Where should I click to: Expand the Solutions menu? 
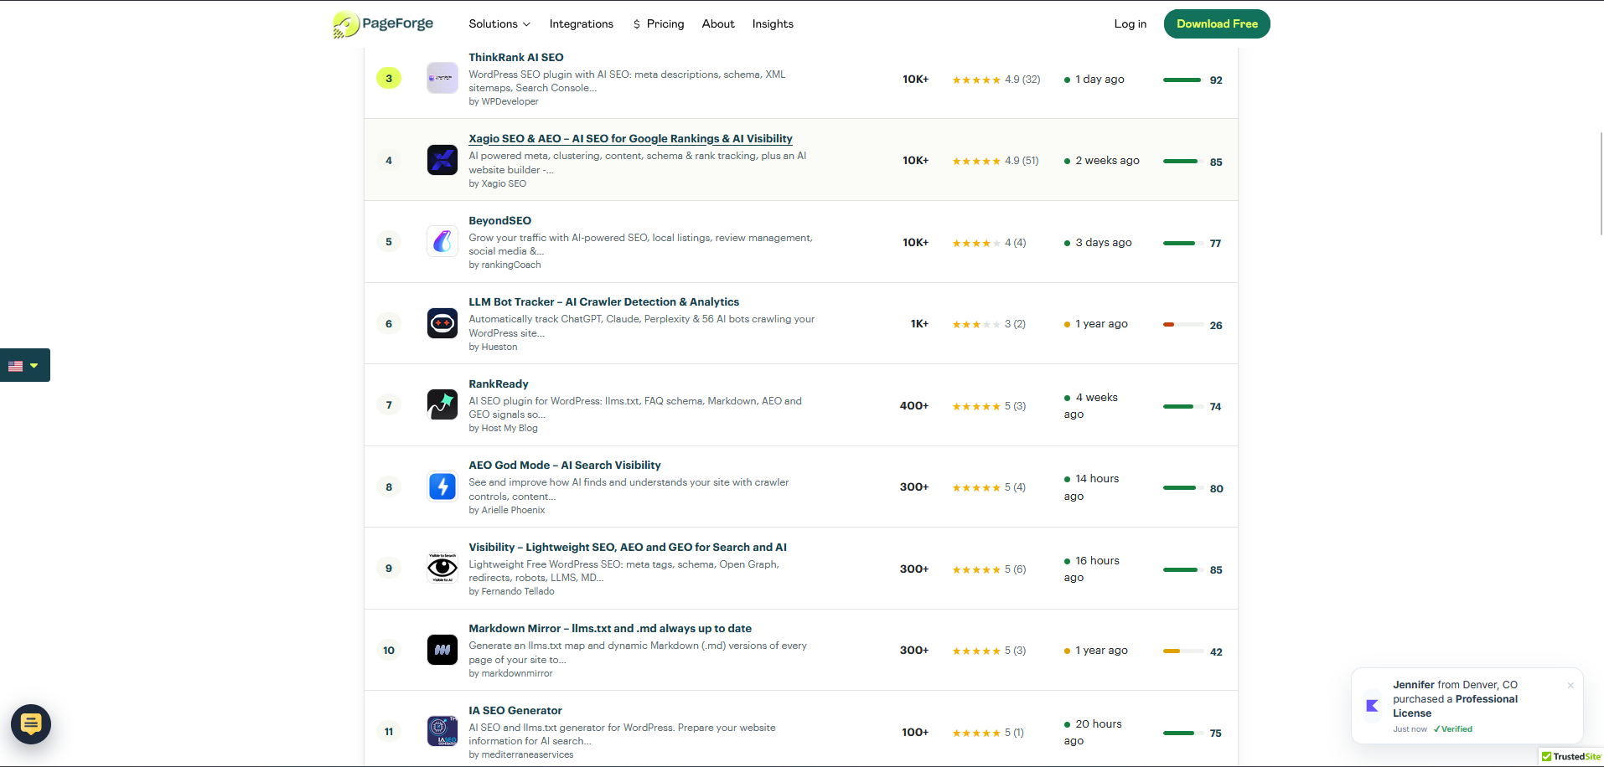point(499,24)
